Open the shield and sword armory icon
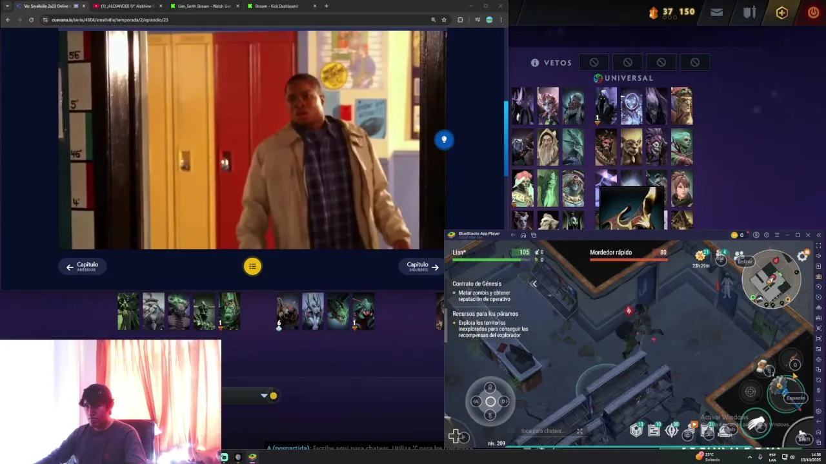 coord(749,12)
